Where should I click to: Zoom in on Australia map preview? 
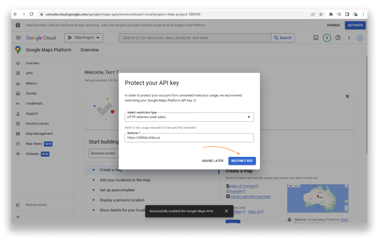tap(346, 206)
